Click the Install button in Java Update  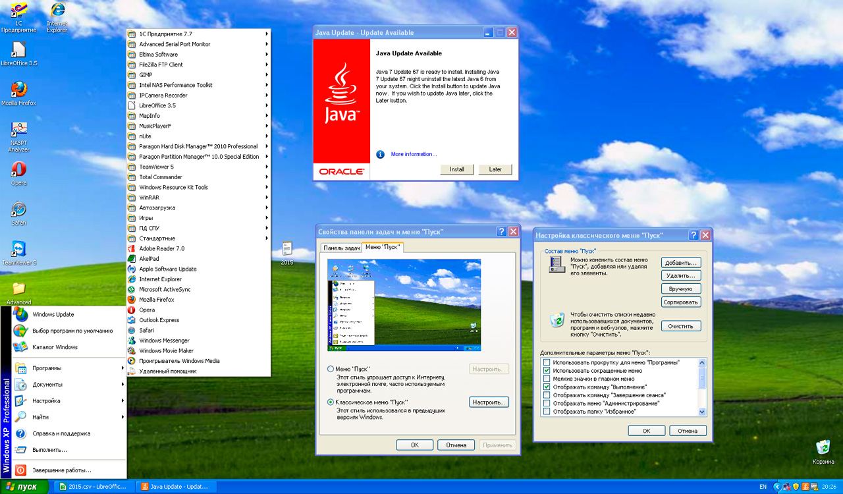(x=456, y=169)
